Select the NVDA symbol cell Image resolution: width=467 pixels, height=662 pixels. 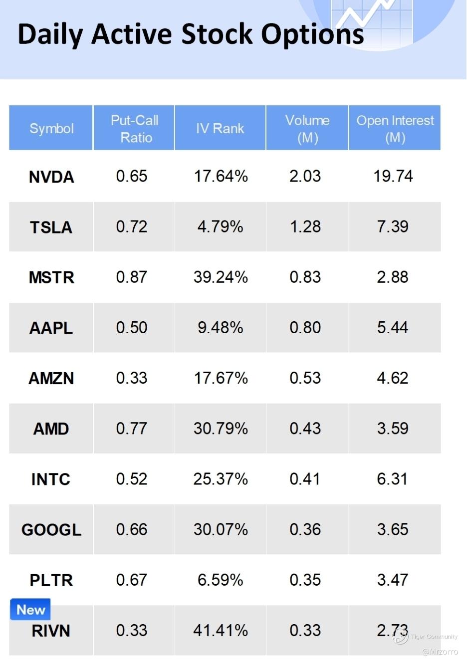click(x=51, y=177)
